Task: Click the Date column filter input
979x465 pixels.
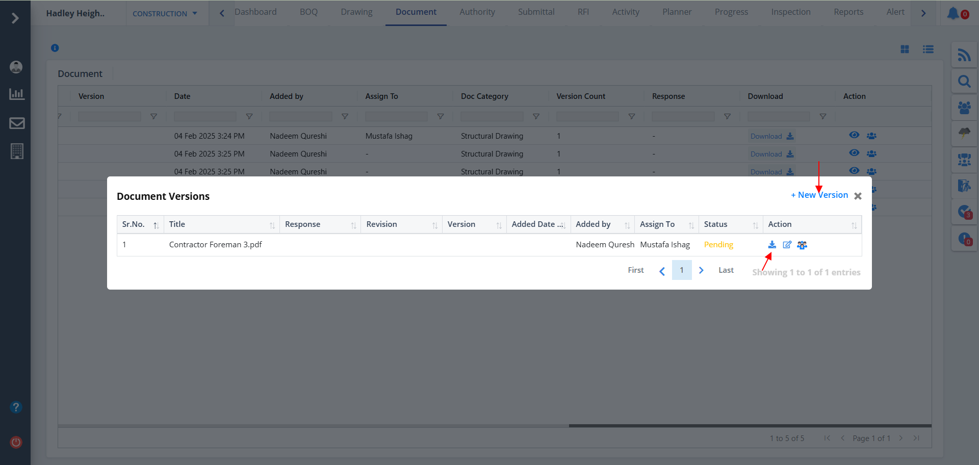Action: [205, 117]
